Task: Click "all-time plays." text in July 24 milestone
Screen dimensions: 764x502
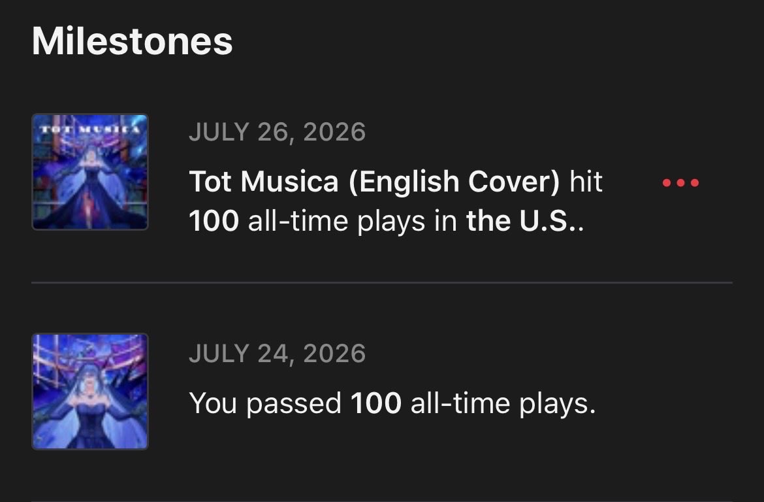Action: click(x=503, y=404)
